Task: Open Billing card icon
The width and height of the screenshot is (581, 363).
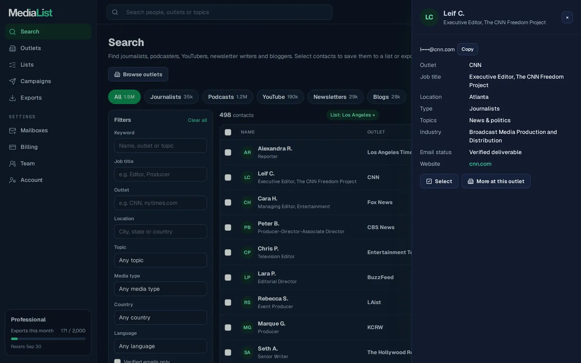Action: (x=13, y=147)
